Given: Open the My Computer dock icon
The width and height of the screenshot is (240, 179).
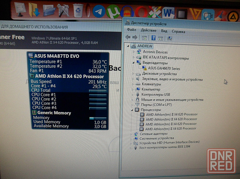Looking at the screenshot, I should [x=20, y=9].
